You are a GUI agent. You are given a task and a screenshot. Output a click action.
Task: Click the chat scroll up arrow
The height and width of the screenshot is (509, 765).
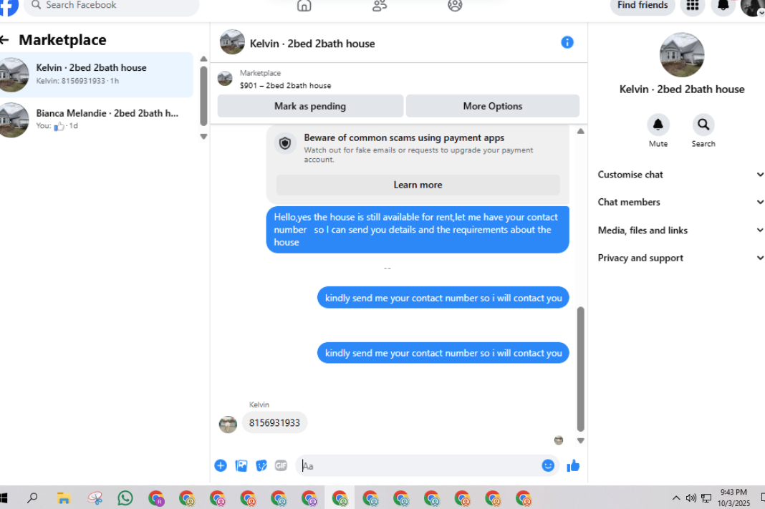[581, 131]
